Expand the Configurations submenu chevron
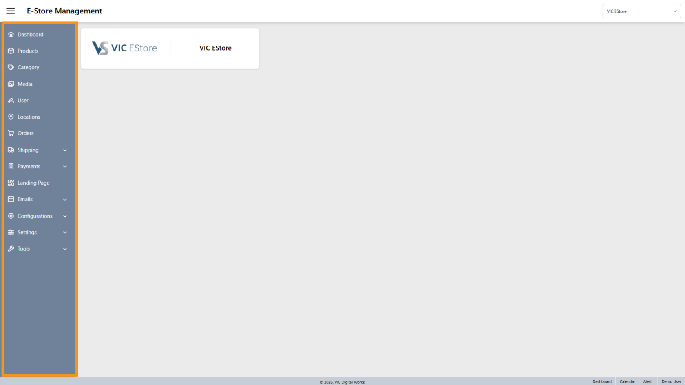 65,216
